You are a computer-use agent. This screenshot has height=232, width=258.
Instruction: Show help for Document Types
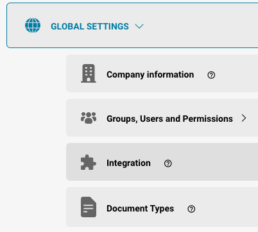point(191,209)
